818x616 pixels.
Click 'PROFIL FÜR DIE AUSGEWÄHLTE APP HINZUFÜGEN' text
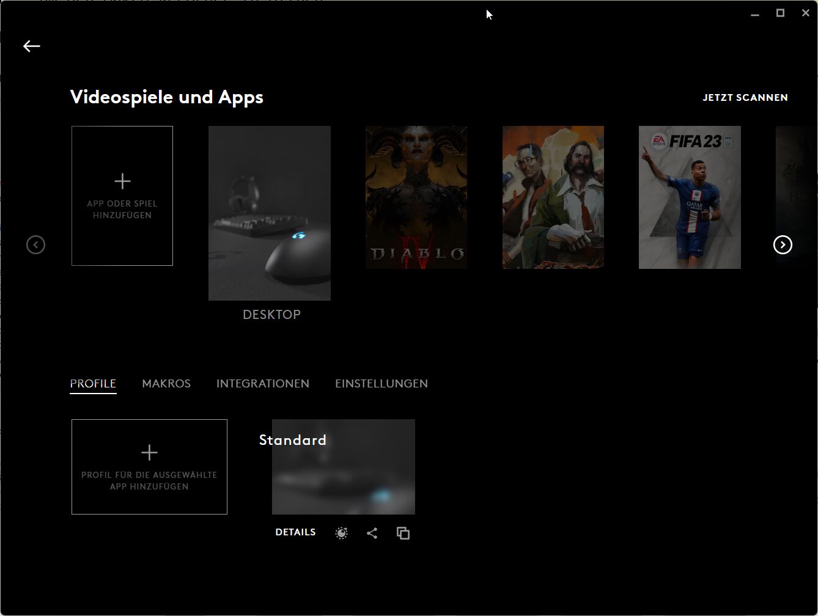click(149, 481)
